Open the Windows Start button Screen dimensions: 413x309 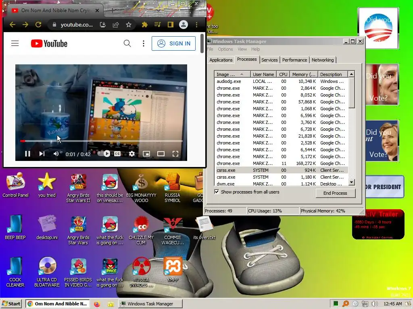11,304
